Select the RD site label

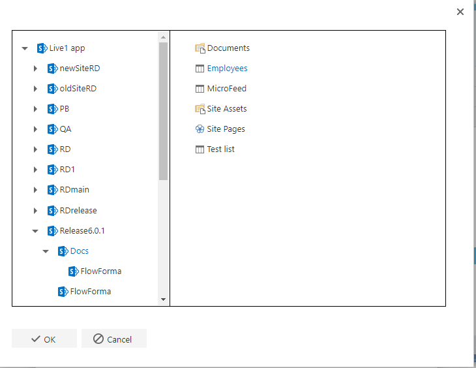65,149
